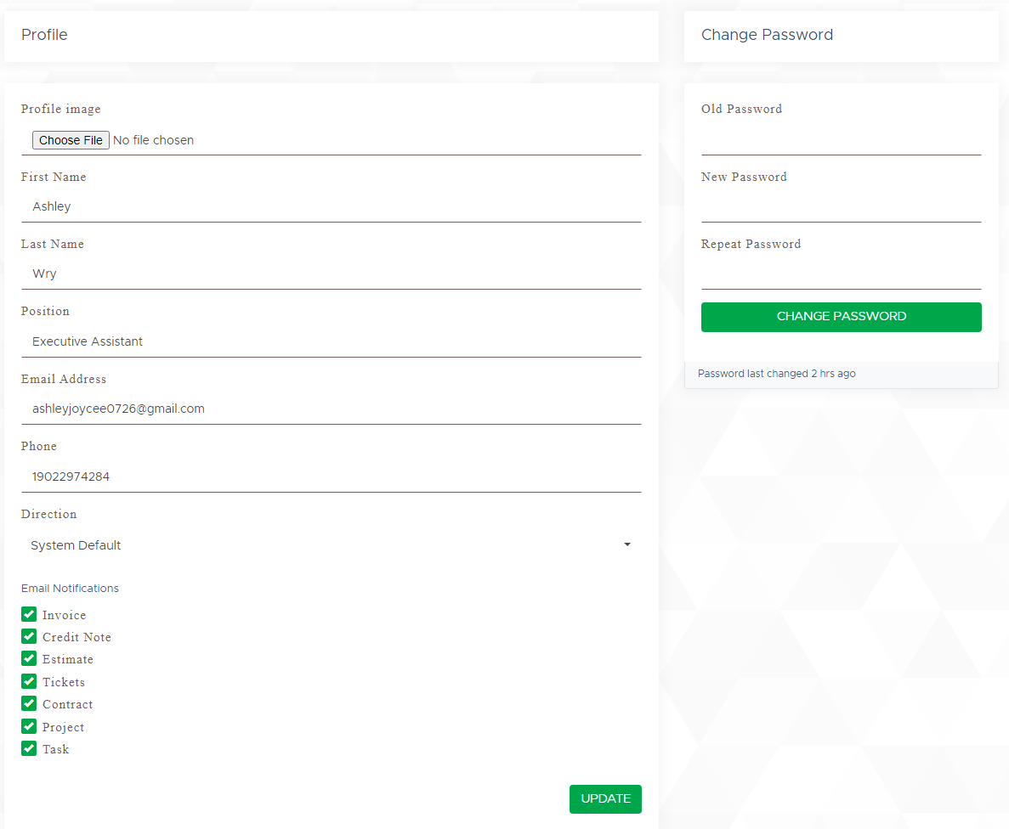Click the Choose File button

[x=71, y=140]
